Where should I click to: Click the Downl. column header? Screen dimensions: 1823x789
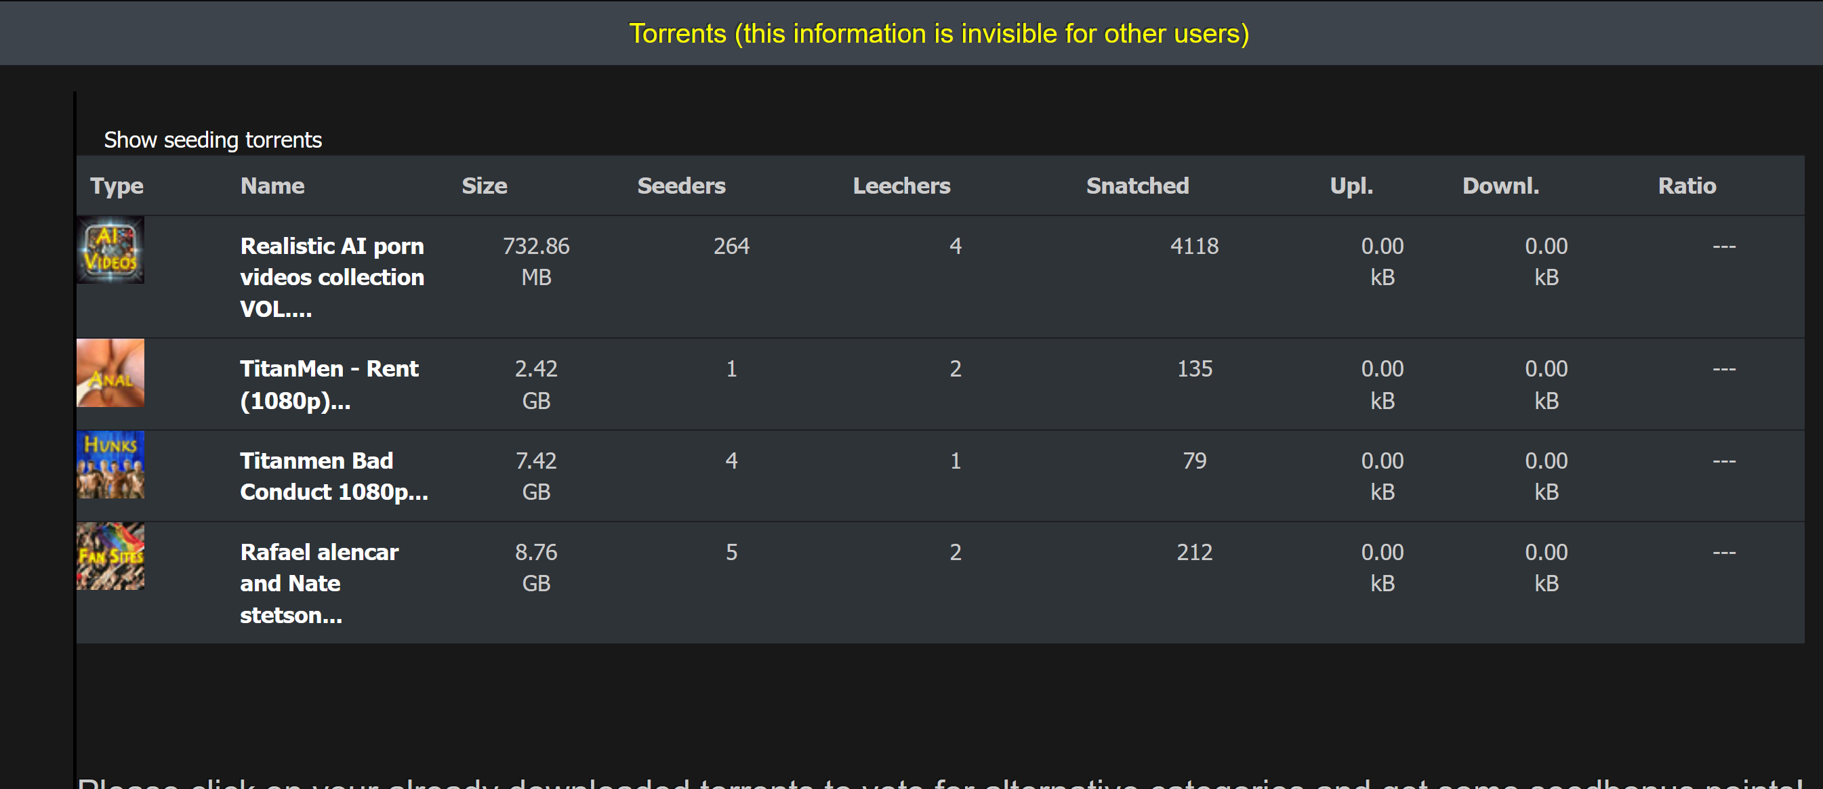click(1500, 186)
